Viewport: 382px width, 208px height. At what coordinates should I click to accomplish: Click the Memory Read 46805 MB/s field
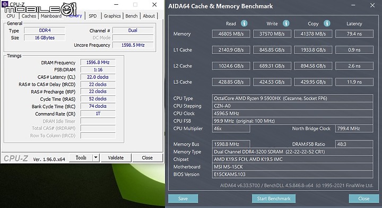point(231,34)
